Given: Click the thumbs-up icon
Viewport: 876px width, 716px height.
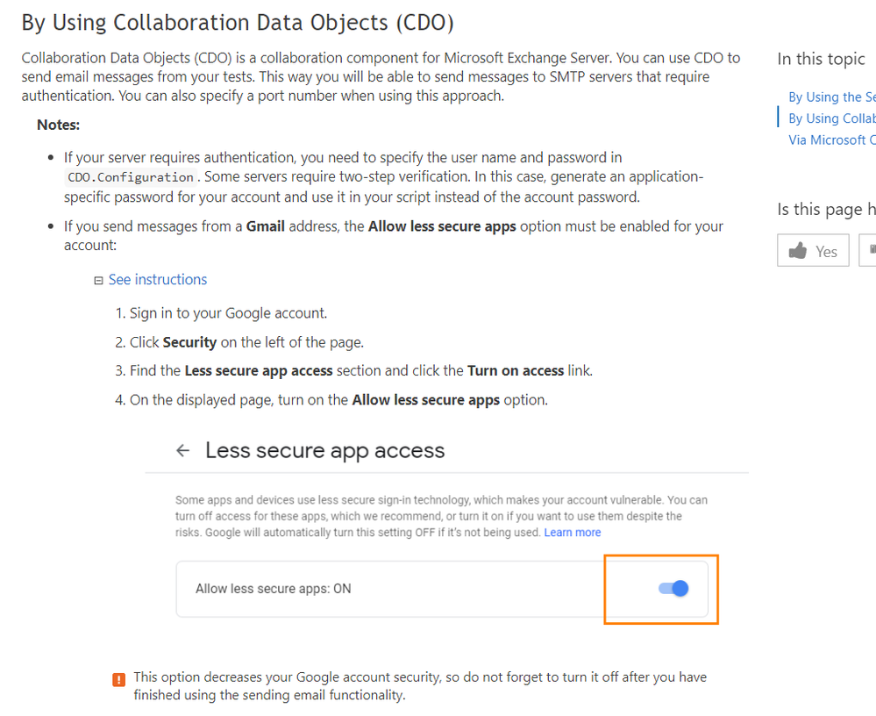Looking at the screenshot, I should pos(798,251).
